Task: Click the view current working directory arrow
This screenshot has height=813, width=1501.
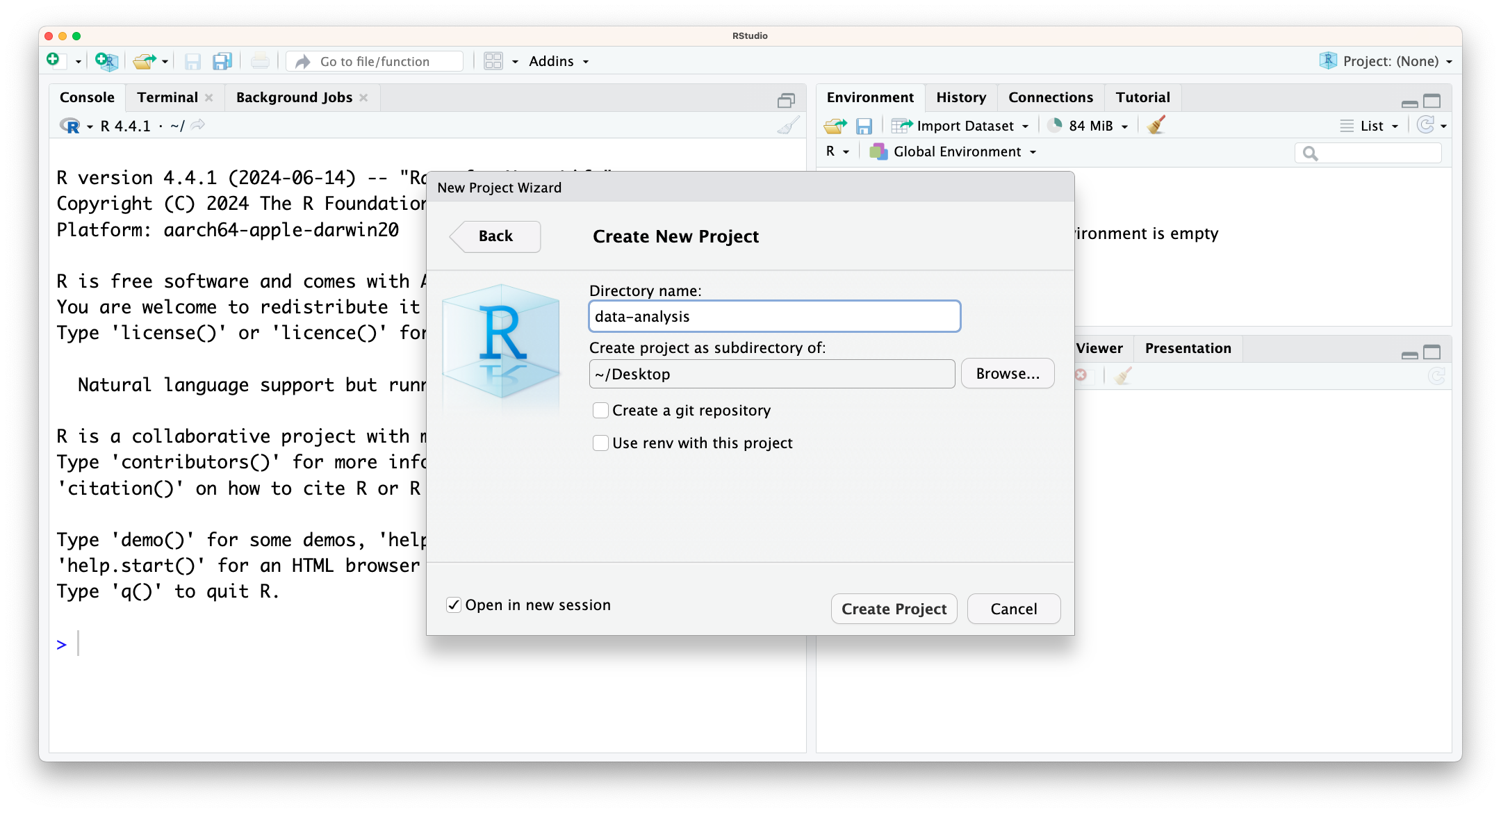Action: click(198, 125)
